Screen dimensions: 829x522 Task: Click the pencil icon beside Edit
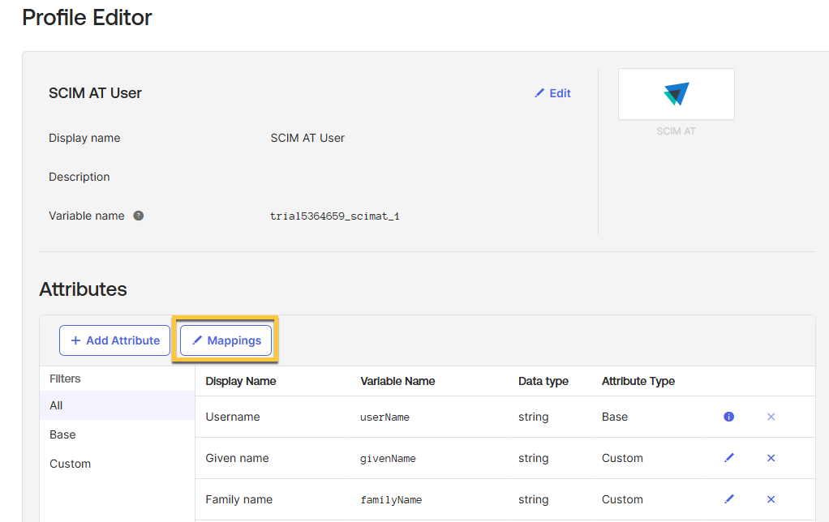(x=539, y=93)
